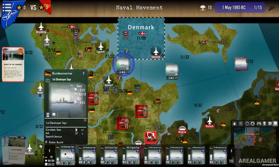Click the save disk icon in minimap toolbar

pyautogui.click(x=241, y=124)
